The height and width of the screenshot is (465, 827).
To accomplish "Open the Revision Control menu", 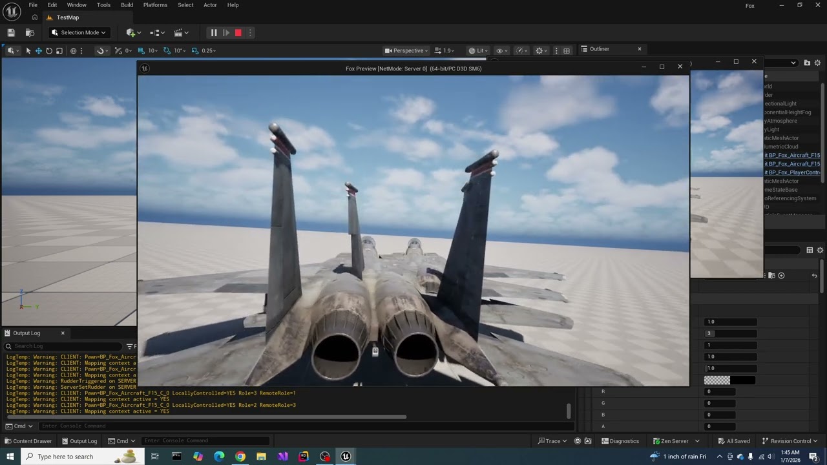I will coord(790,441).
